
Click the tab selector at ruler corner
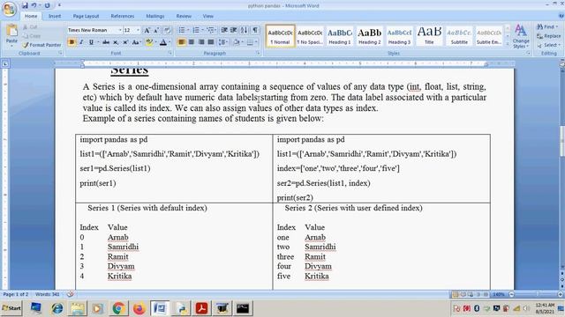pyautogui.click(x=5, y=64)
